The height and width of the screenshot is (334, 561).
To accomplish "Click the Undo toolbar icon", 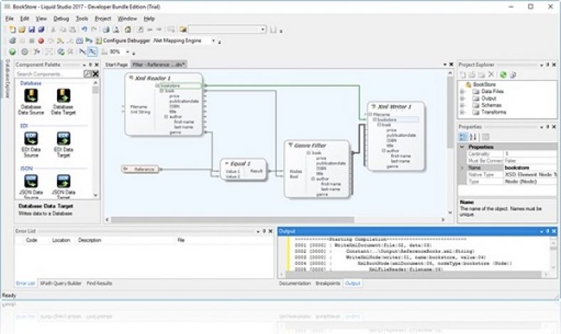I will tap(84, 30).
